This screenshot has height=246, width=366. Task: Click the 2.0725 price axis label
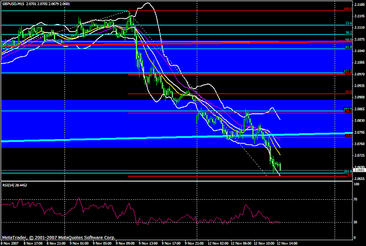(x=358, y=155)
